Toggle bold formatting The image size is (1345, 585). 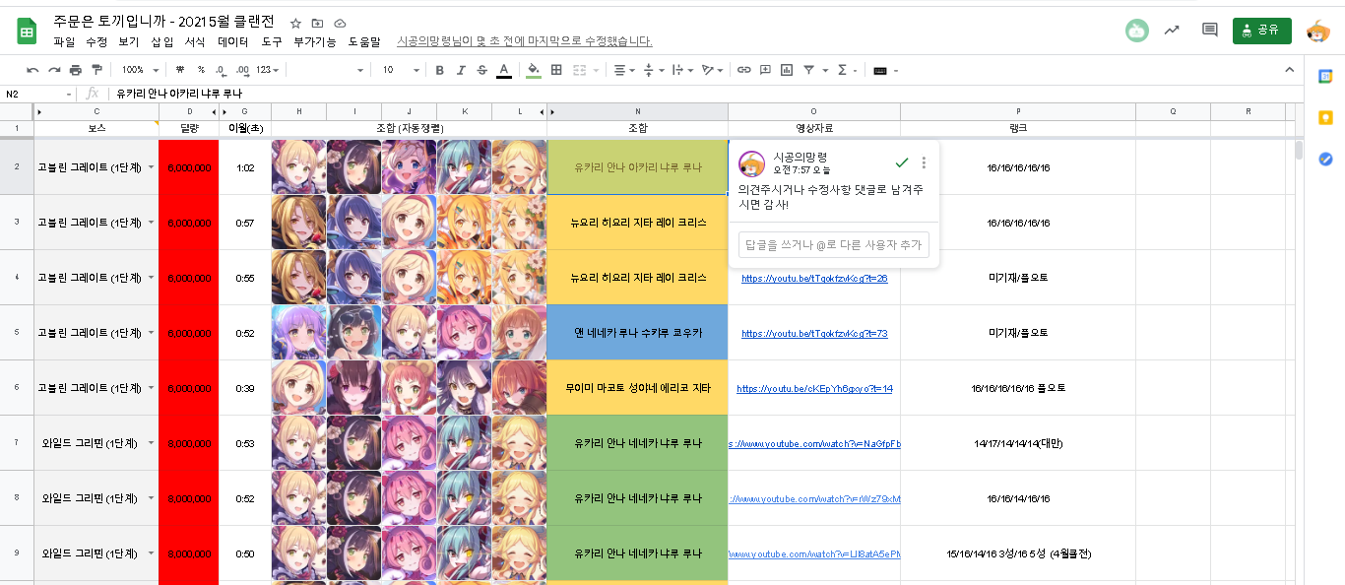[x=439, y=70]
